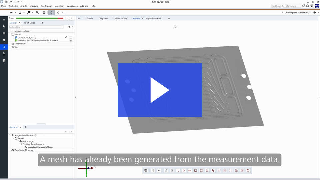Switch to the Tabelle tab

[90, 18]
